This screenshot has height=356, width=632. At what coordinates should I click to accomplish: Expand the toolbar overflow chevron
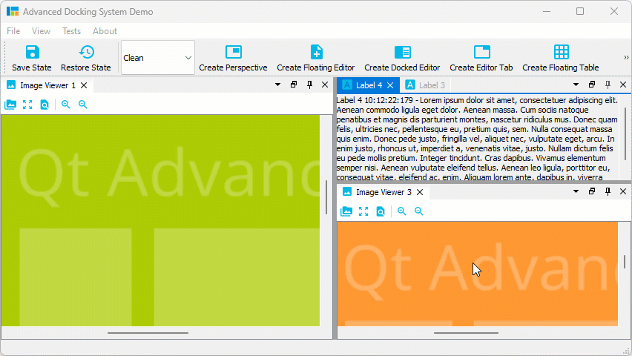point(626,58)
